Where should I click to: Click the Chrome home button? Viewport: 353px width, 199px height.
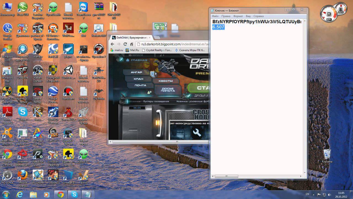[132, 44]
